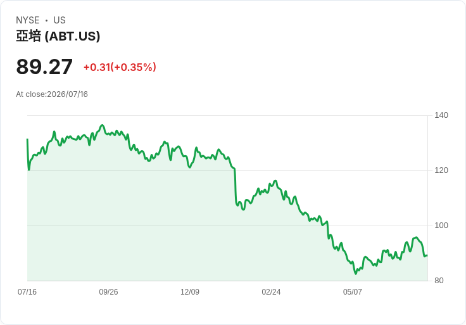Click the 80 y-axis price label
This screenshot has width=466, height=325.
point(439,281)
